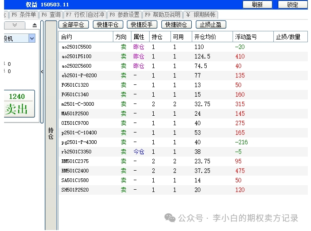Click the 持仓 column header
The image size is (311, 231).
(x=160, y=37)
